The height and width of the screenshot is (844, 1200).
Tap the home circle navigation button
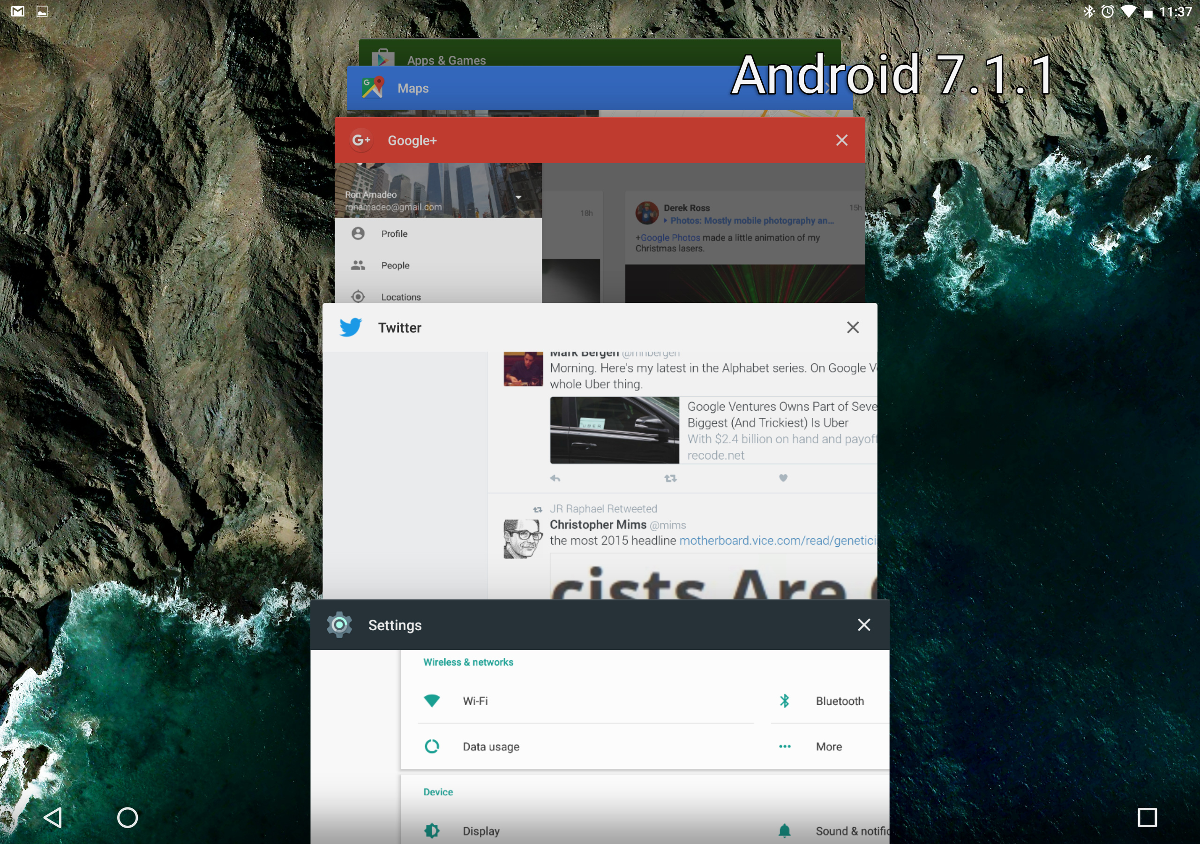point(127,817)
